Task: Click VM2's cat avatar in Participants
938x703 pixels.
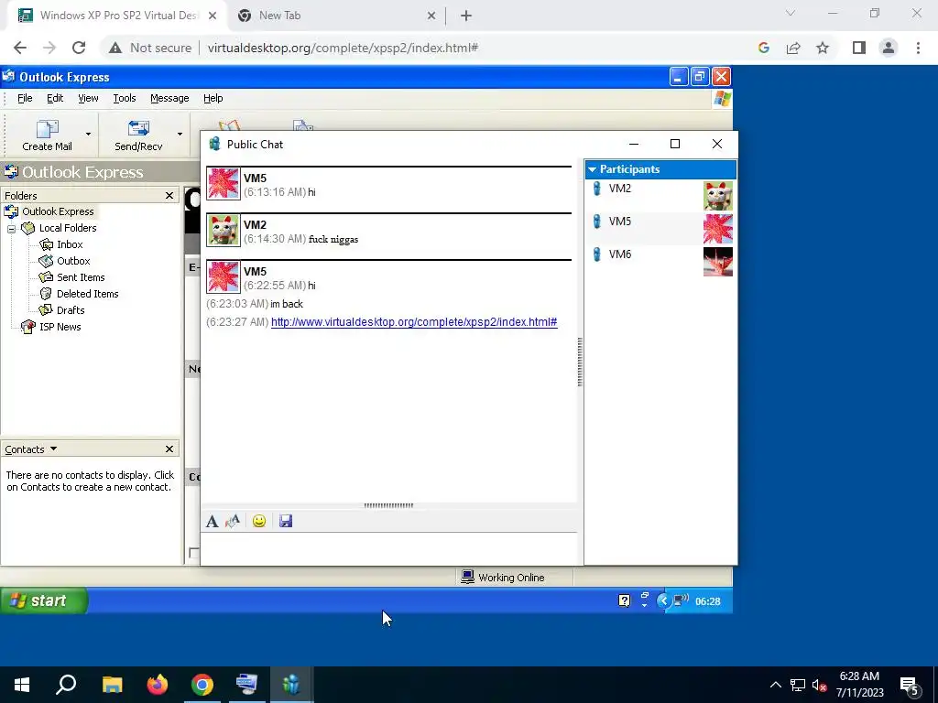Action: pos(718,196)
